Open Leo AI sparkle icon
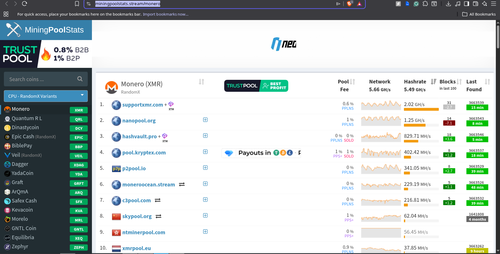This screenshot has width=500, height=254. coord(484,4)
